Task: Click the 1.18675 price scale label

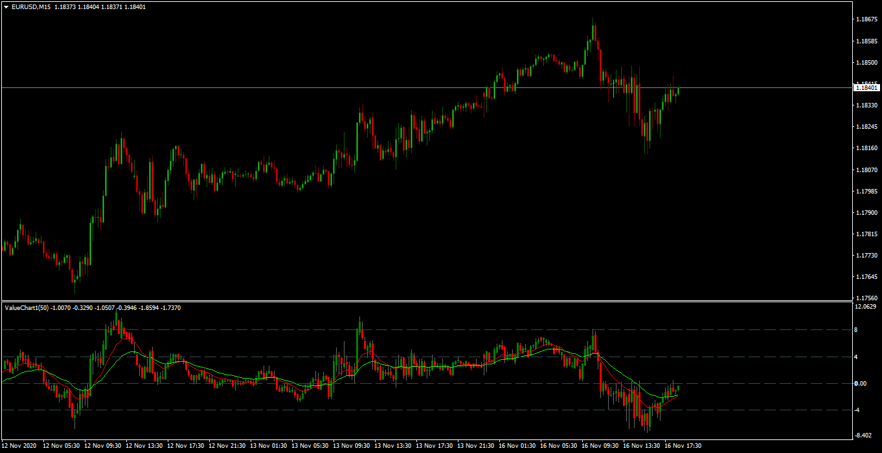Action: coord(866,20)
